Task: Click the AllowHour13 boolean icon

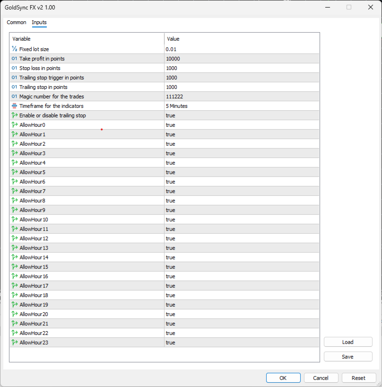Action: [15, 248]
